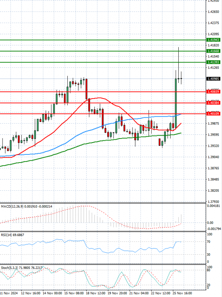Click the MACD scale value -0.001794

coord(214,229)
